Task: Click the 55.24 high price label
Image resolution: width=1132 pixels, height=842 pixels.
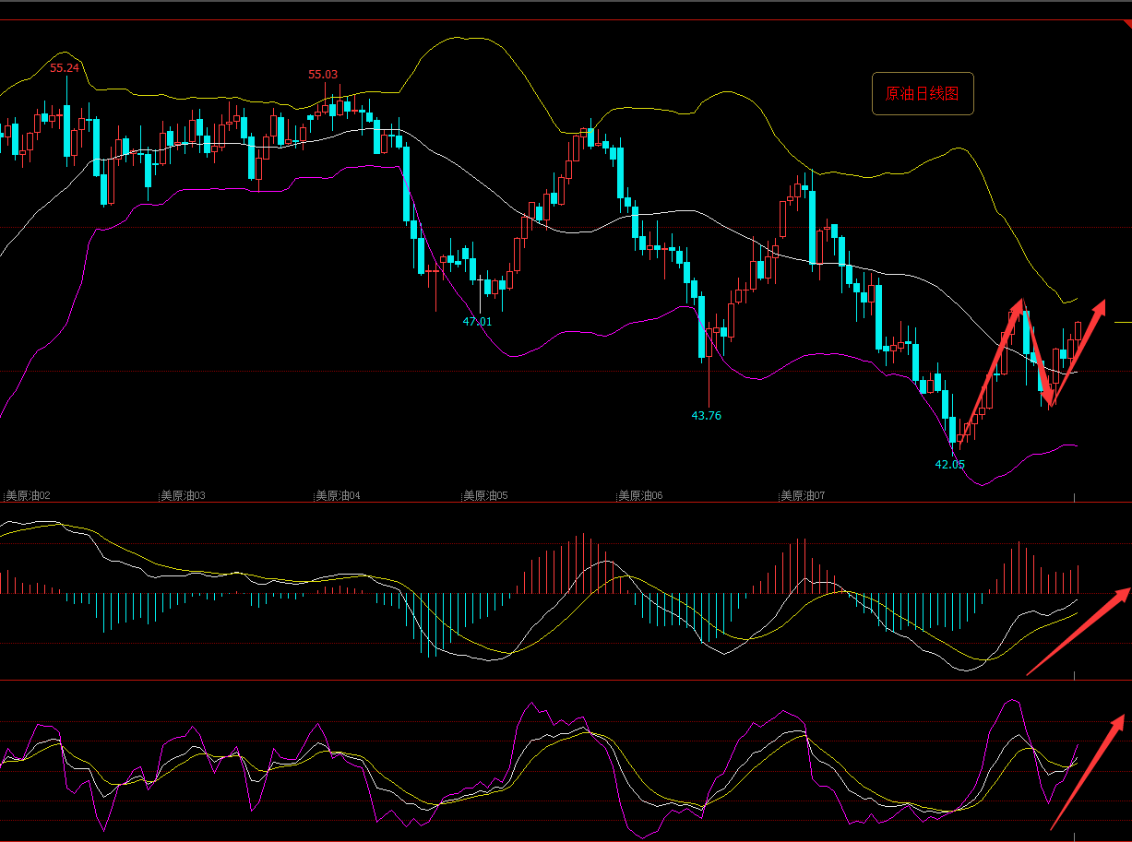Action: click(x=65, y=68)
